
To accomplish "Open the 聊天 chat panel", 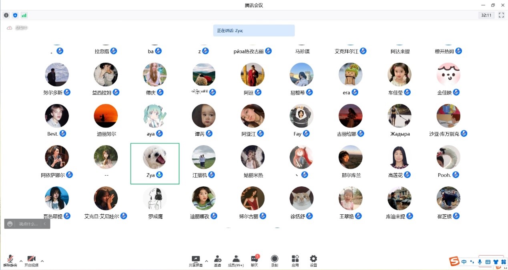I will click(x=255, y=261).
